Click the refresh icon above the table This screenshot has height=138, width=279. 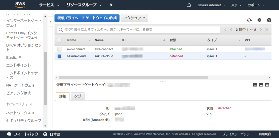[x=249, y=20]
